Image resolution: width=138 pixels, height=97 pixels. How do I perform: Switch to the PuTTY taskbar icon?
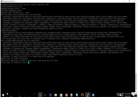(88, 95)
